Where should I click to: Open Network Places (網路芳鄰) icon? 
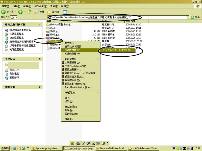[x=7, y=78]
